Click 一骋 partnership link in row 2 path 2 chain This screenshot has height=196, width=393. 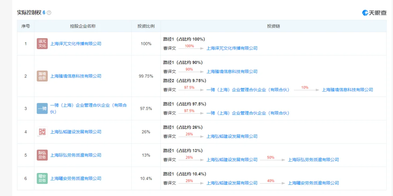[248, 90]
